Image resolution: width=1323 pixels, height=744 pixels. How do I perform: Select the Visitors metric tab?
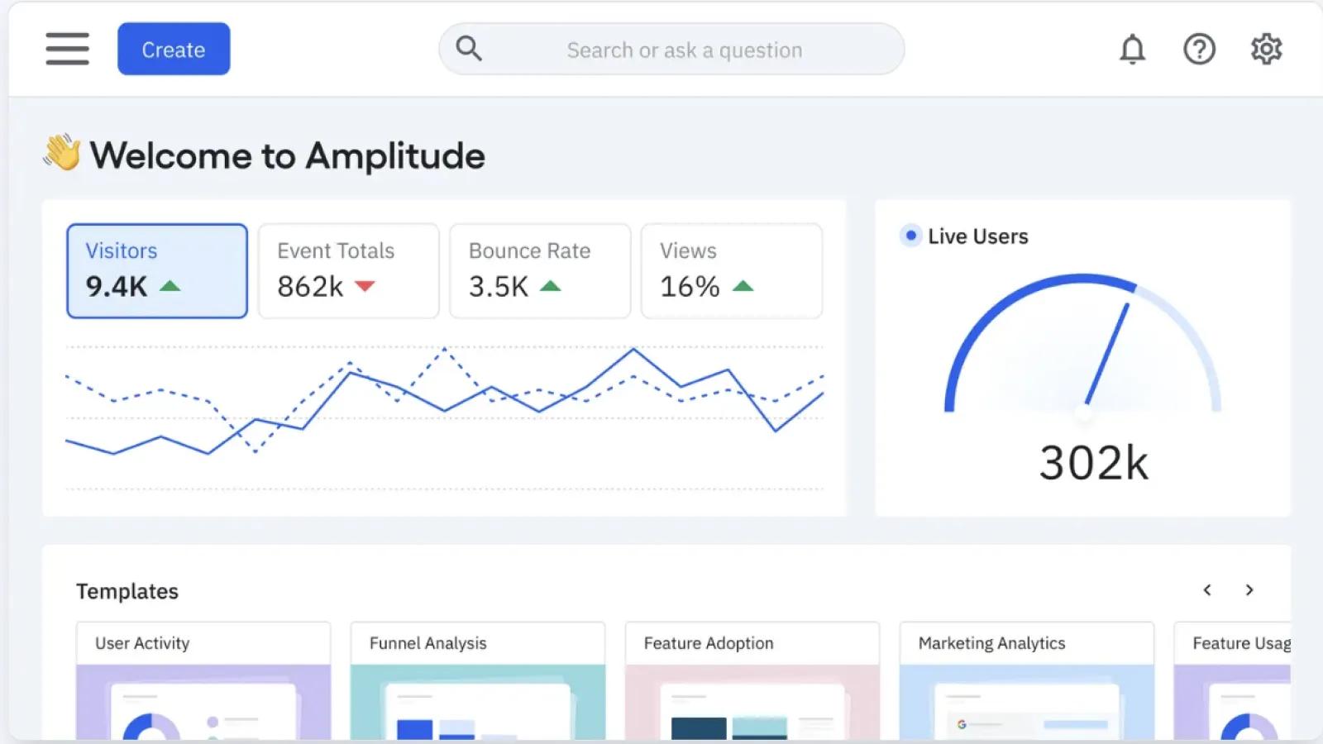(157, 270)
